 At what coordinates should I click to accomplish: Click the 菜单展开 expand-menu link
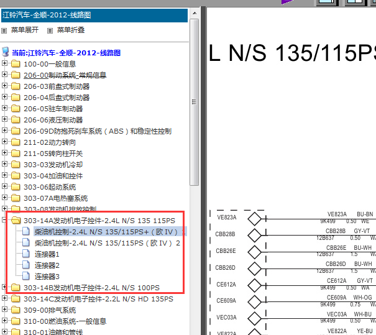point(25,30)
